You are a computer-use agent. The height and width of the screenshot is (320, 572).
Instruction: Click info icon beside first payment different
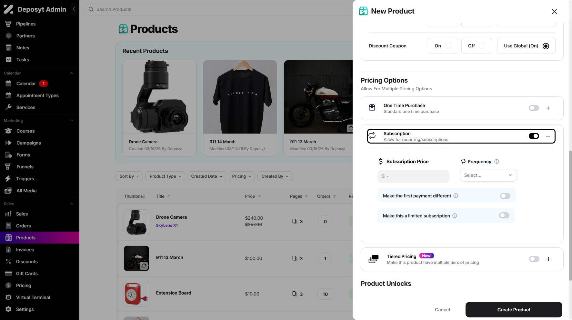click(456, 196)
